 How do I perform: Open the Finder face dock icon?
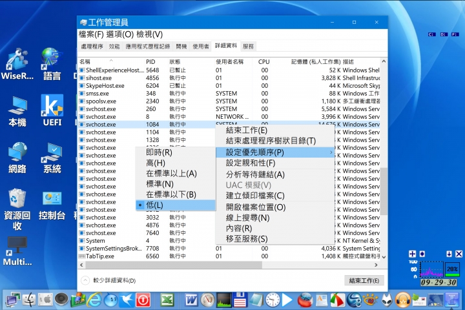29,300
